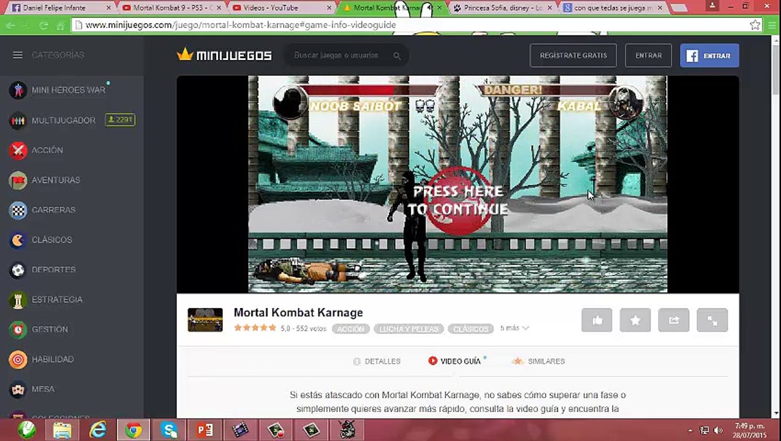Switch to Princesa Sofía browser tab
Image resolution: width=781 pixels, height=441 pixels.
point(501,8)
